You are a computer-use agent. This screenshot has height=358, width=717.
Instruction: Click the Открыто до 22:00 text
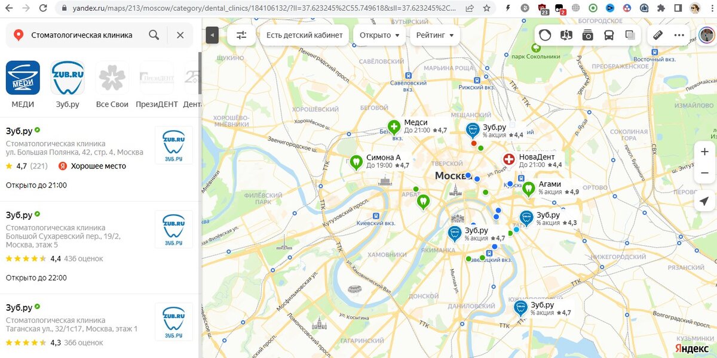point(36,277)
